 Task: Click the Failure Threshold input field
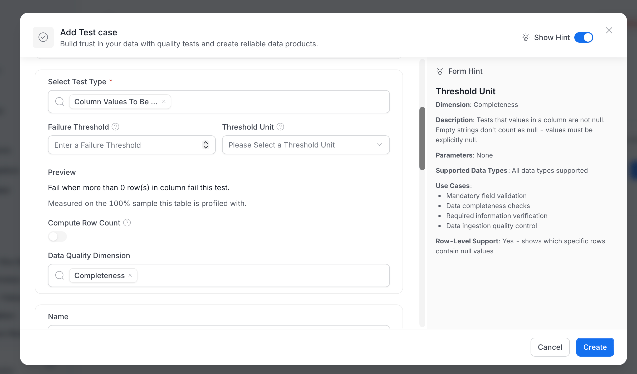132,145
